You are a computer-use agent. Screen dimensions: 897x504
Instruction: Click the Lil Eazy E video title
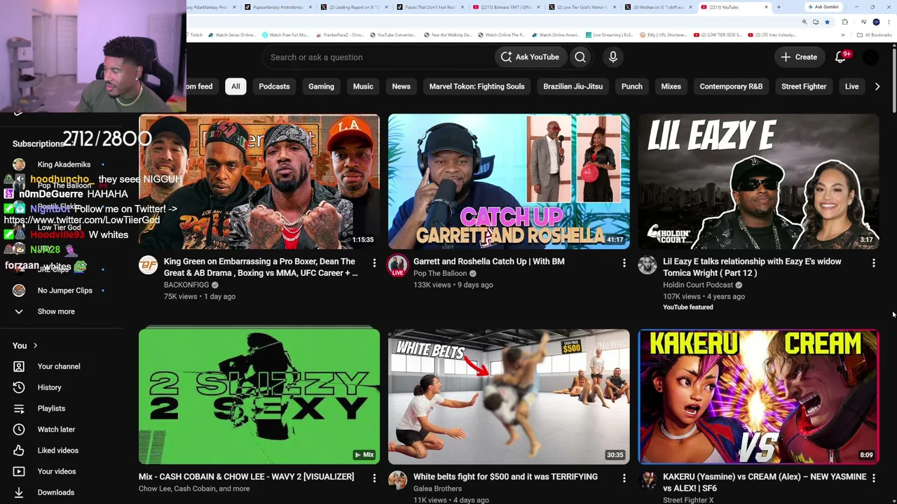click(752, 267)
